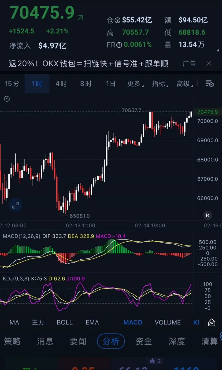This screenshot has height=370, width=222.
Task: Tap the help icon next to 仓
Action: pos(117,20)
